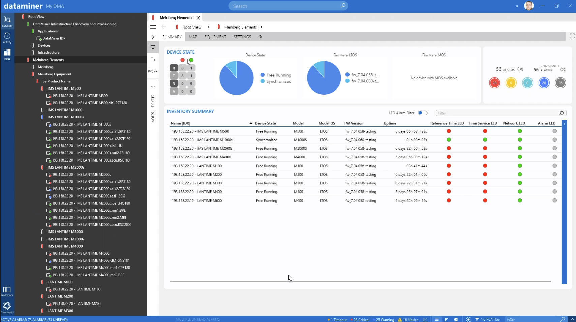576x322 pixels.
Task: Show more options via three dots
Action: (153, 86)
